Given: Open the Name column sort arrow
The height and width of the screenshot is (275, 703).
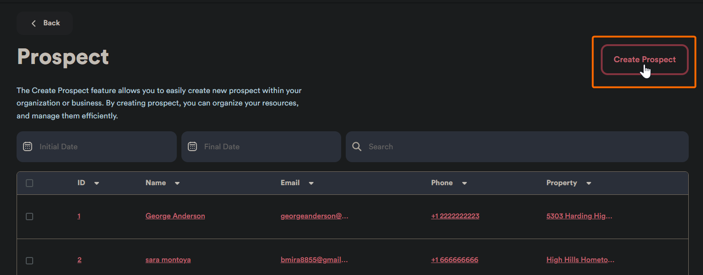Looking at the screenshot, I should (177, 183).
